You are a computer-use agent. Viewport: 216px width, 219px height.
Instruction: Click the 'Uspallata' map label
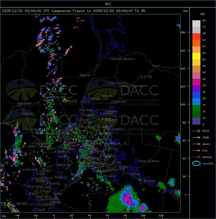(x=24, y=104)
